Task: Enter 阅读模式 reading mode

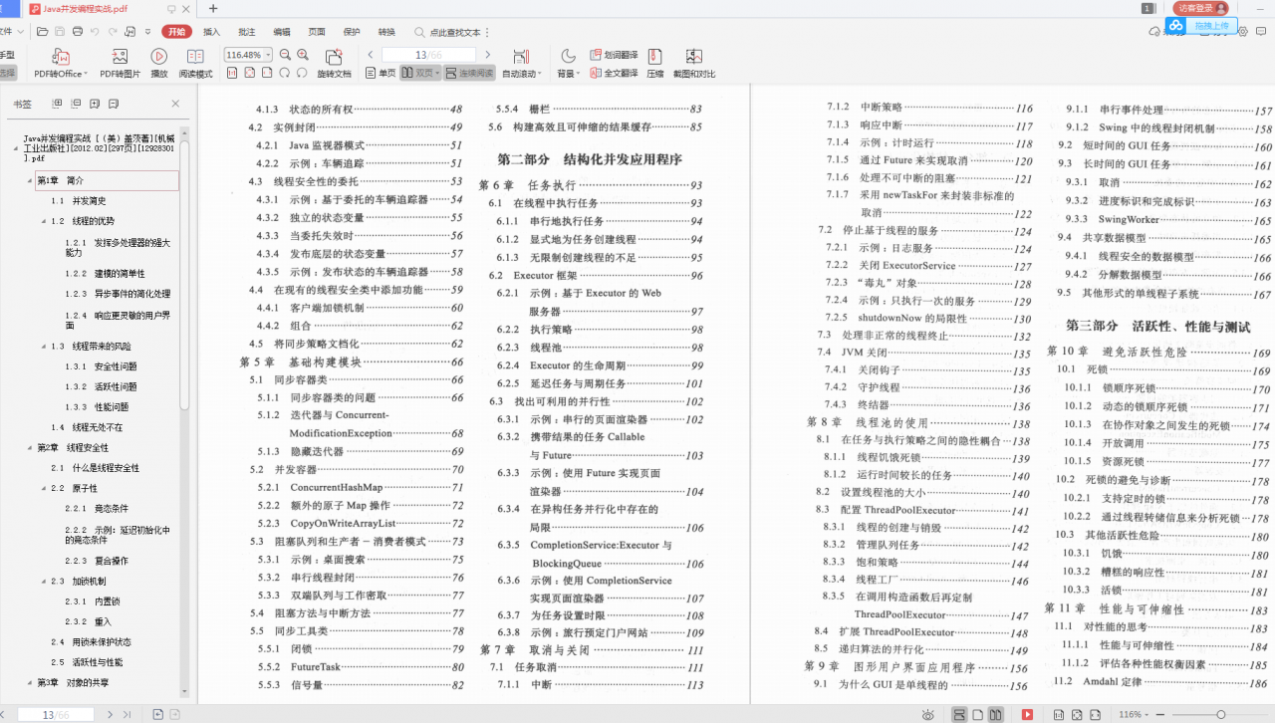Action: 195,64
